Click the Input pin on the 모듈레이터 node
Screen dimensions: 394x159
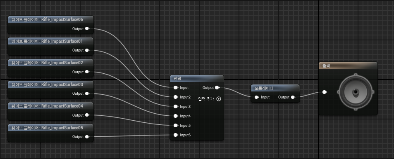(x=257, y=97)
